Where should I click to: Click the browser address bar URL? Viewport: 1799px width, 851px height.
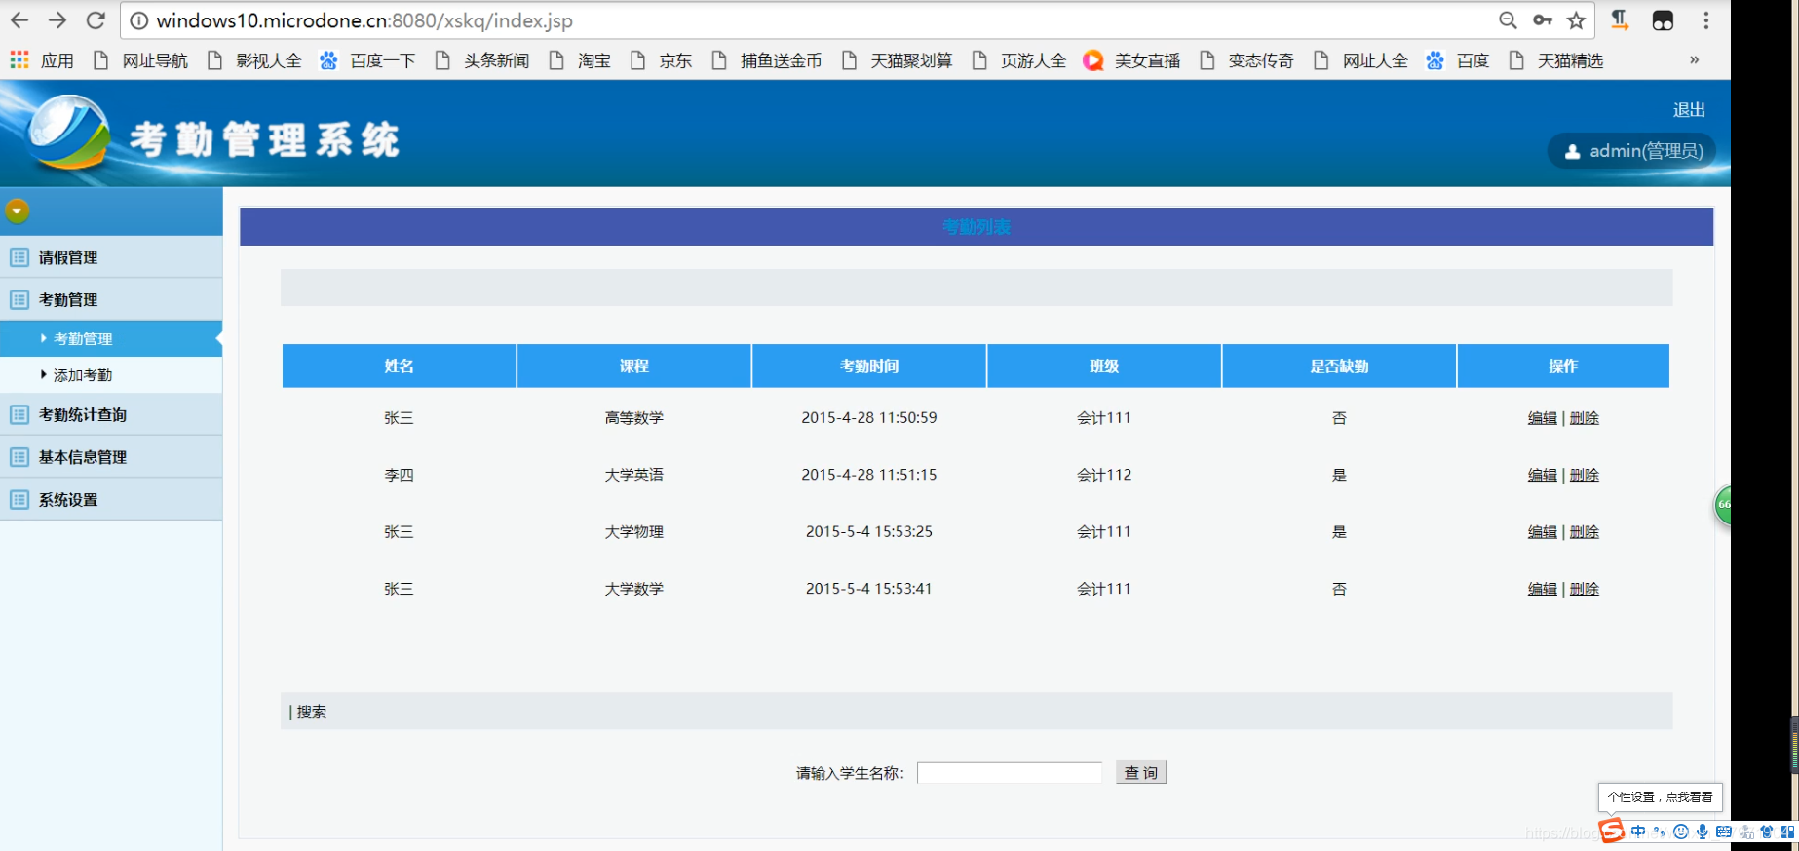tap(364, 20)
